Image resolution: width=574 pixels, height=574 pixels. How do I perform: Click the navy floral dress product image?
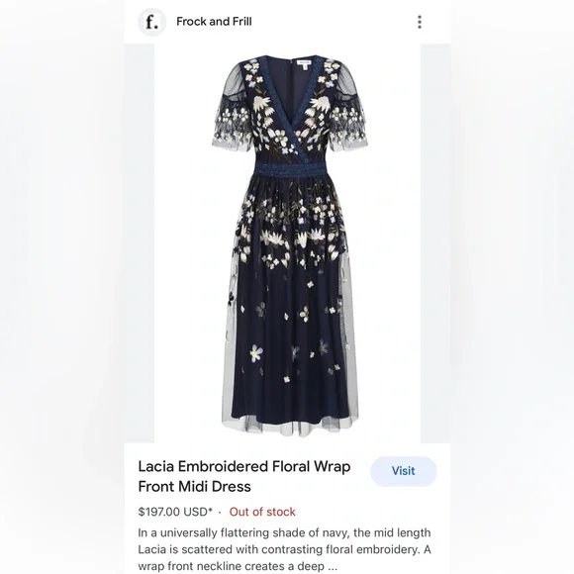tap(287, 243)
